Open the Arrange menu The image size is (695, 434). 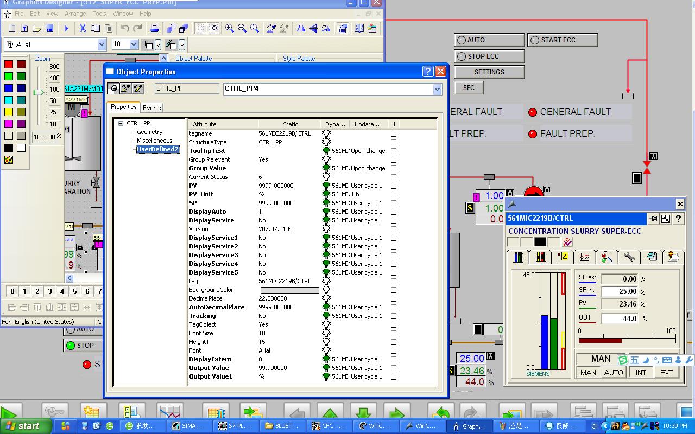click(75, 14)
